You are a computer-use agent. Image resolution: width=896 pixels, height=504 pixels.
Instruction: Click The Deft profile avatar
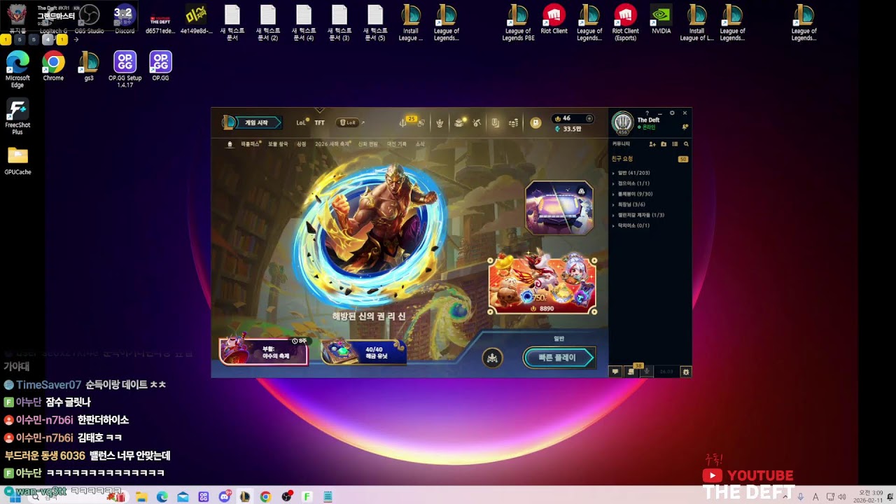coord(622,122)
